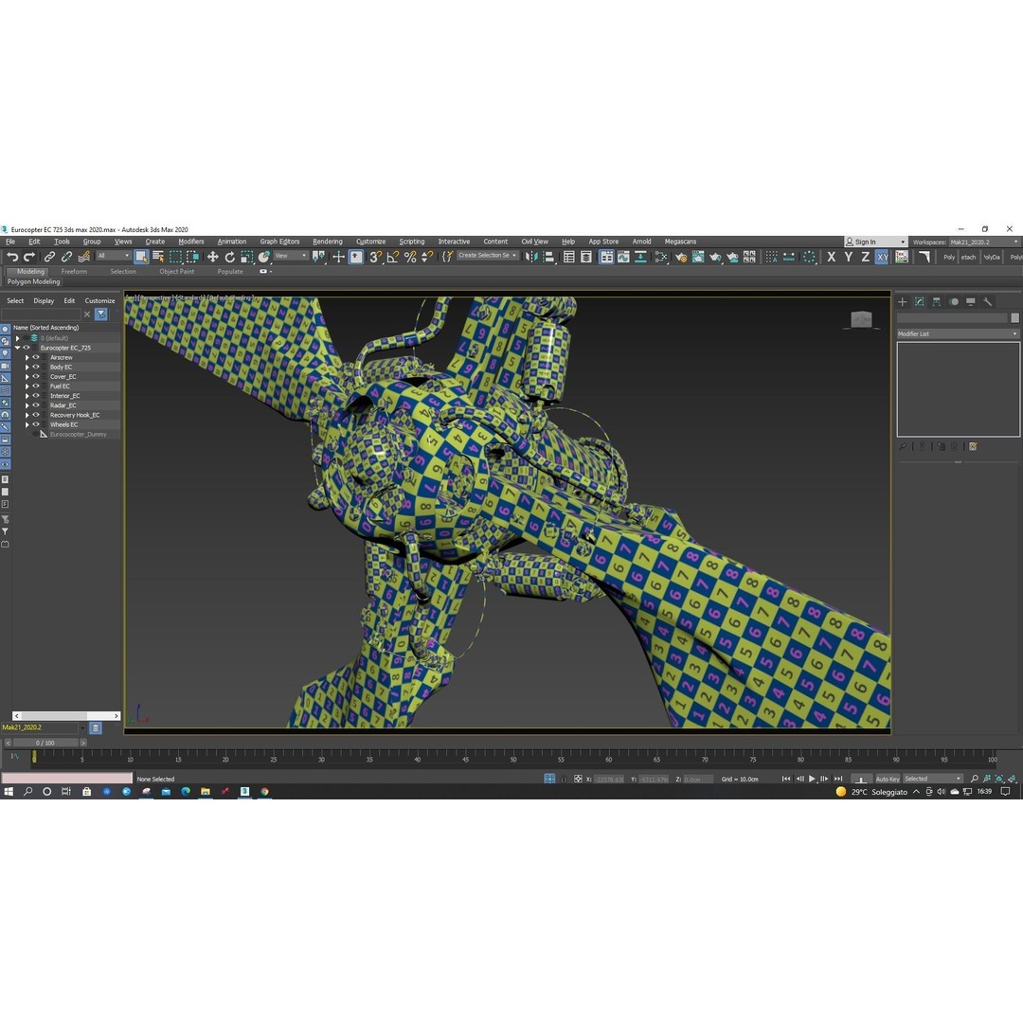Image resolution: width=1023 pixels, height=1023 pixels.
Task: Activate the Select Object tool
Action: tap(141, 257)
